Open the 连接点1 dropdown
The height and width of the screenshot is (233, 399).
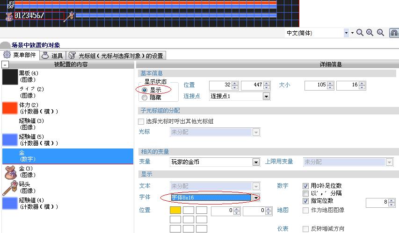pos(266,96)
